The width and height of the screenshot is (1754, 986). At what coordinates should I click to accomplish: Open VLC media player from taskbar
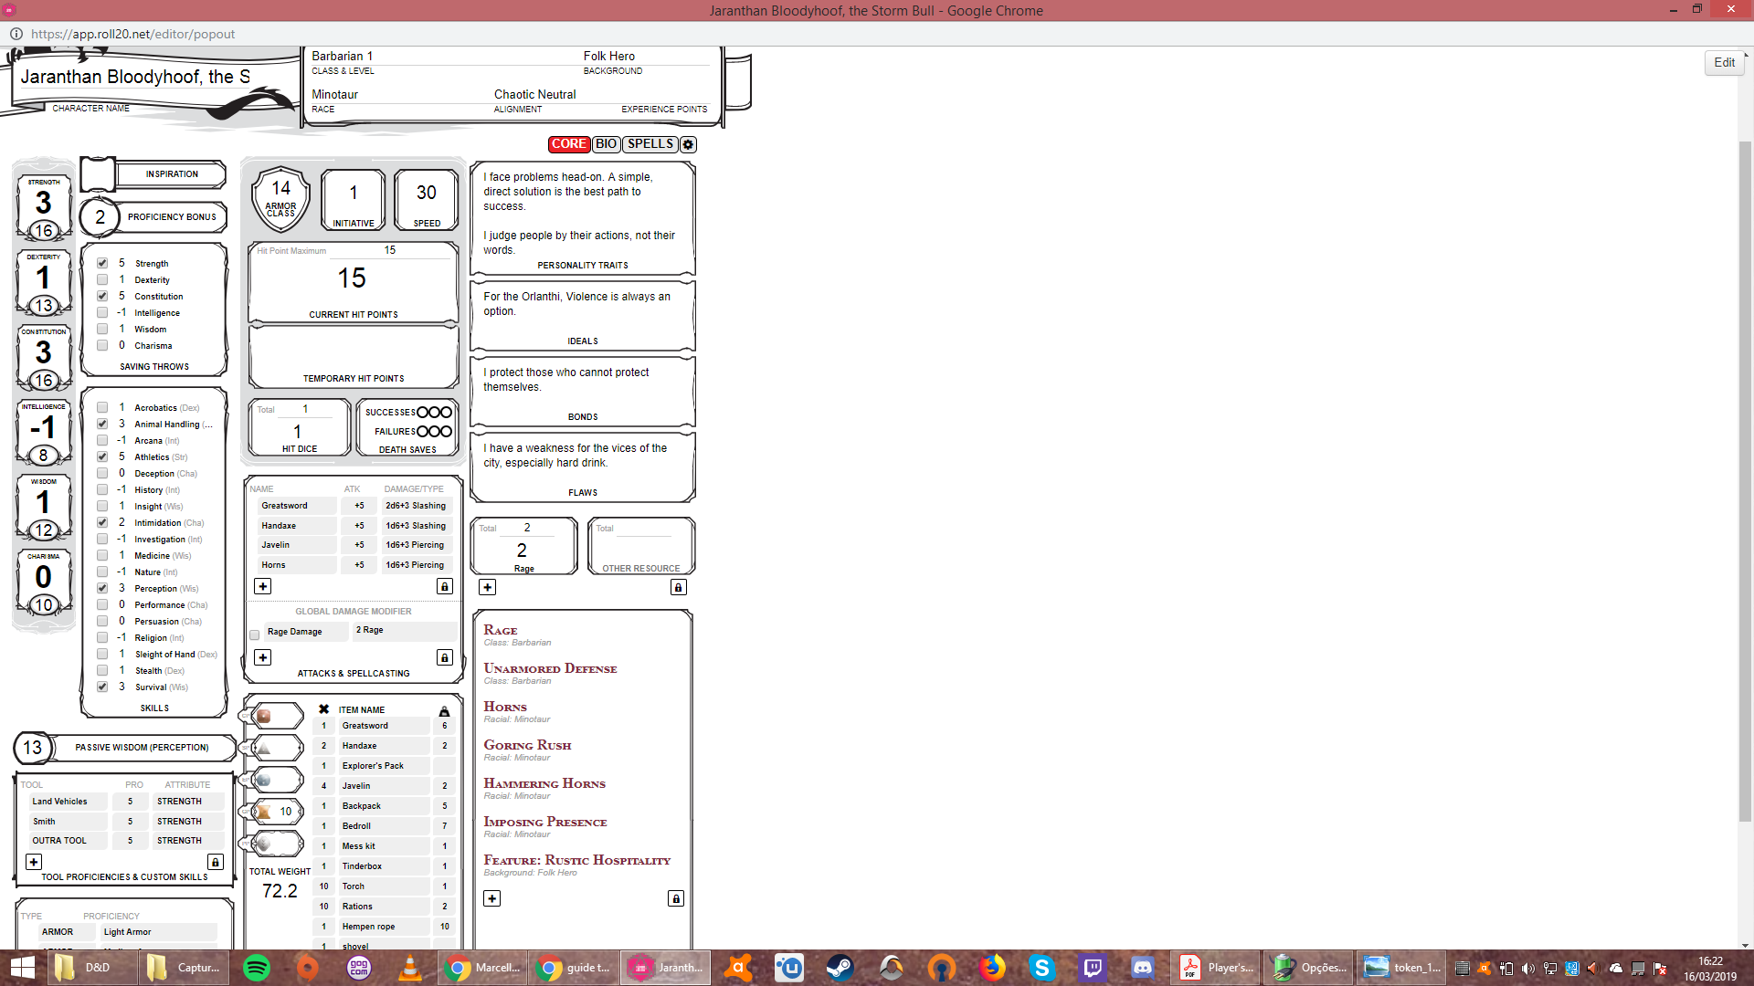pos(410,968)
